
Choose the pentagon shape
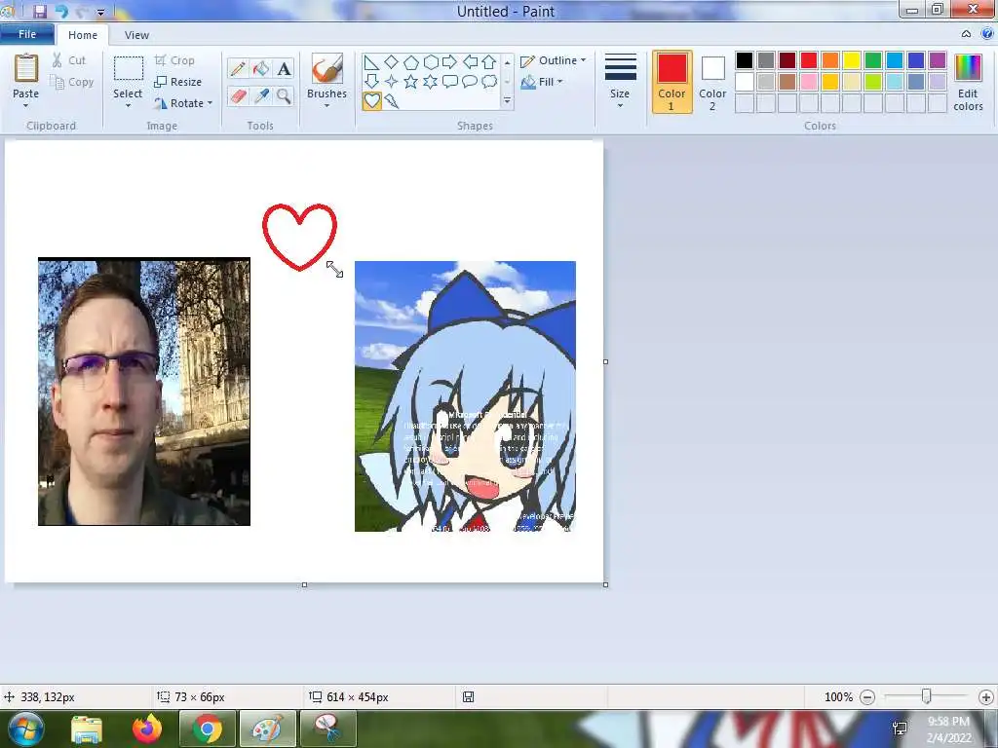point(411,62)
